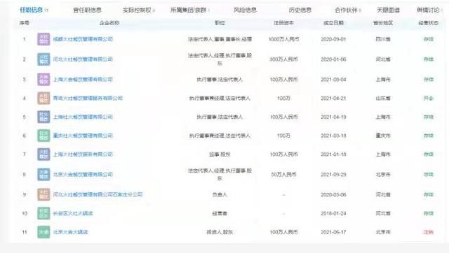Switch to the 天眼图谱 tab
This screenshot has height=253, width=449.
click(x=388, y=10)
